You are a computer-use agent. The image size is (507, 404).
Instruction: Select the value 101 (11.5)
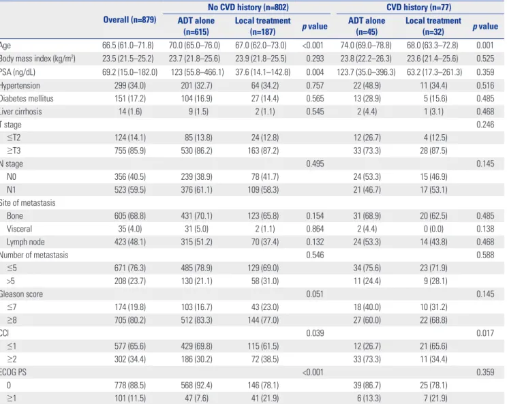130,398
